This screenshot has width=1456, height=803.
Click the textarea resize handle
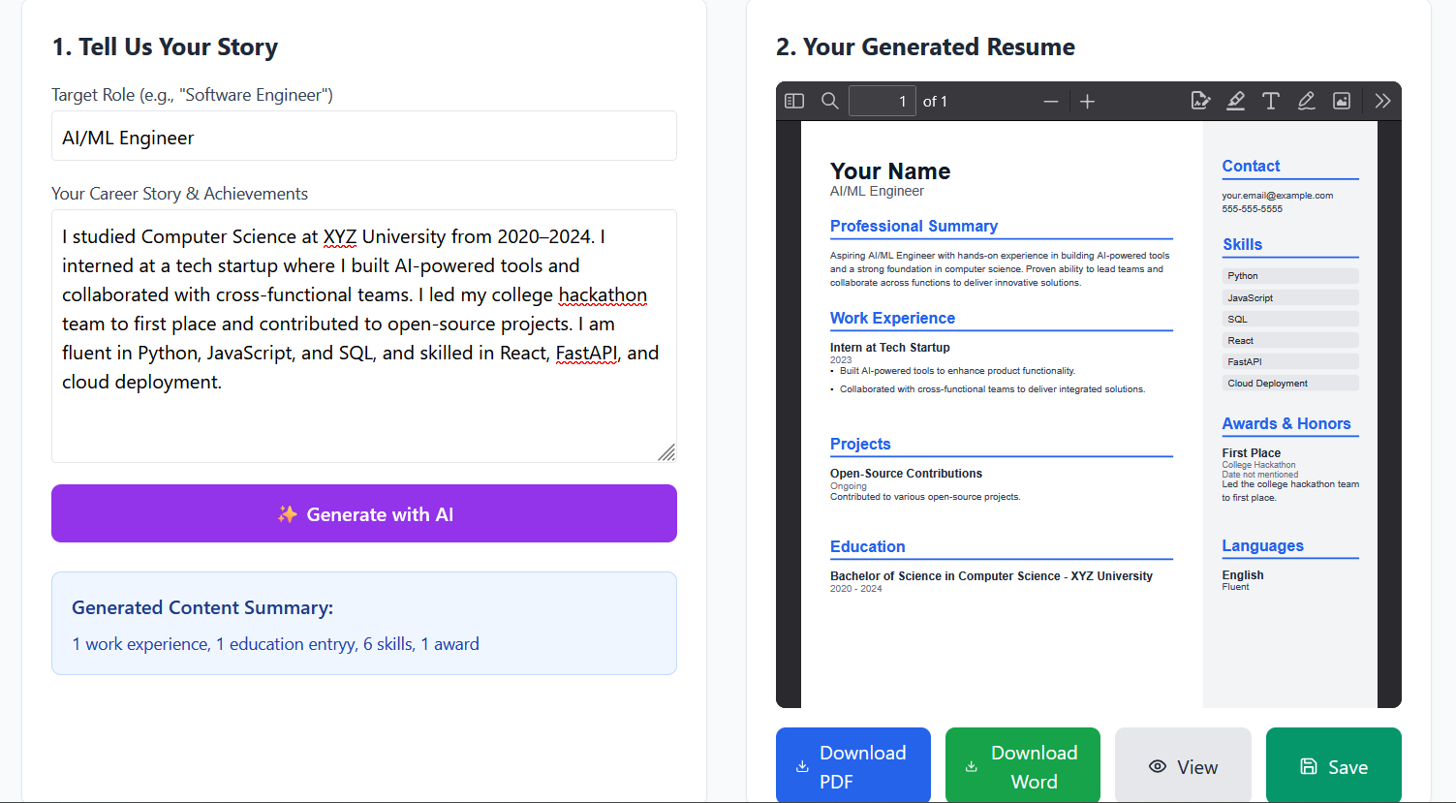(x=667, y=452)
